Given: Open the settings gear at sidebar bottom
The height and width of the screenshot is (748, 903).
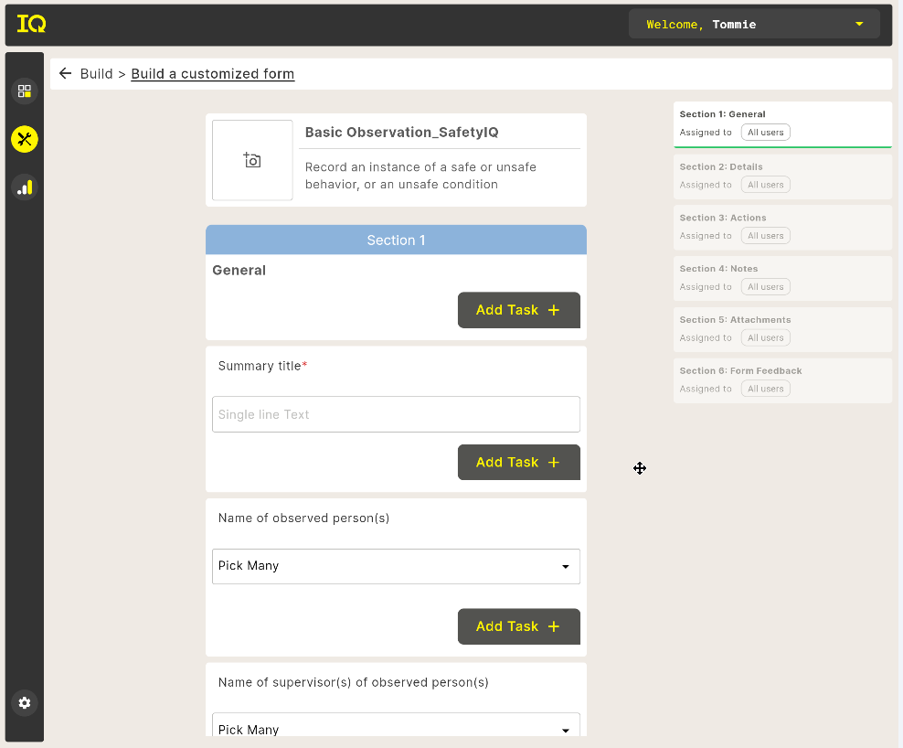Looking at the screenshot, I should coord(24,702).
